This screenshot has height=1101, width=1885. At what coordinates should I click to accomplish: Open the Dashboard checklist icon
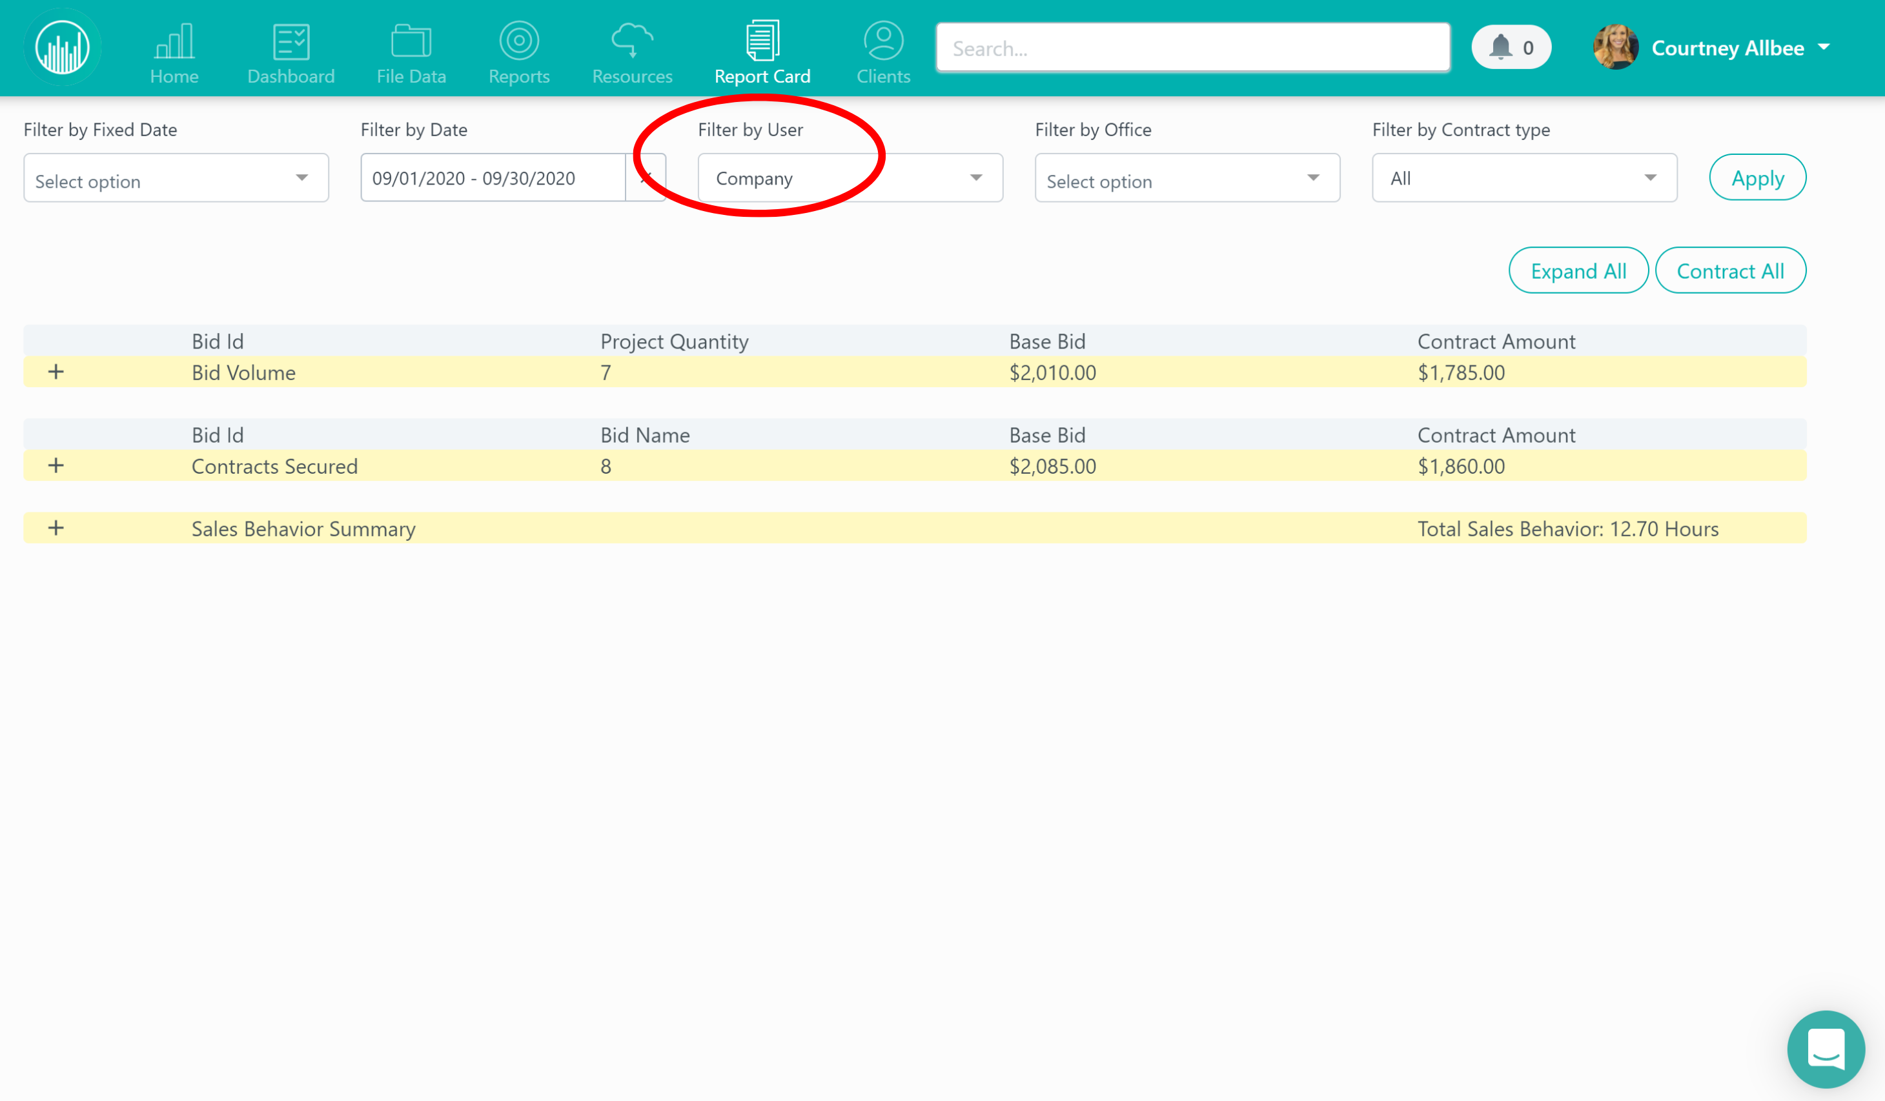tap(291, 41)
